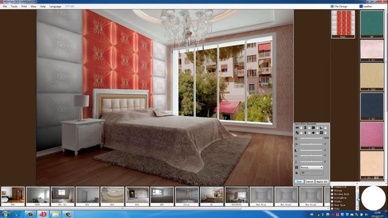This screenshot has width=388, height=218.
Task: Select the hourglass-shaped tile layout icon
Action: [305, 128]
